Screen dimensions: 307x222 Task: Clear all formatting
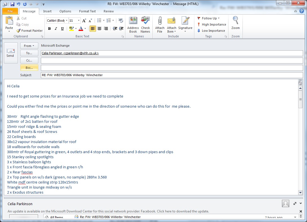[x=121, y=21]
